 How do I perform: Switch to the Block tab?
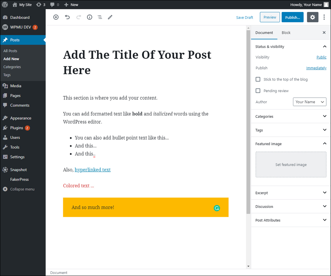286,33
